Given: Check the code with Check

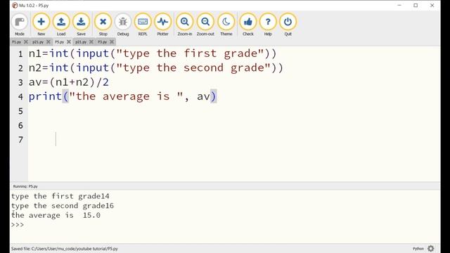Looking at the screenshot, I should (x=248, y=25).
